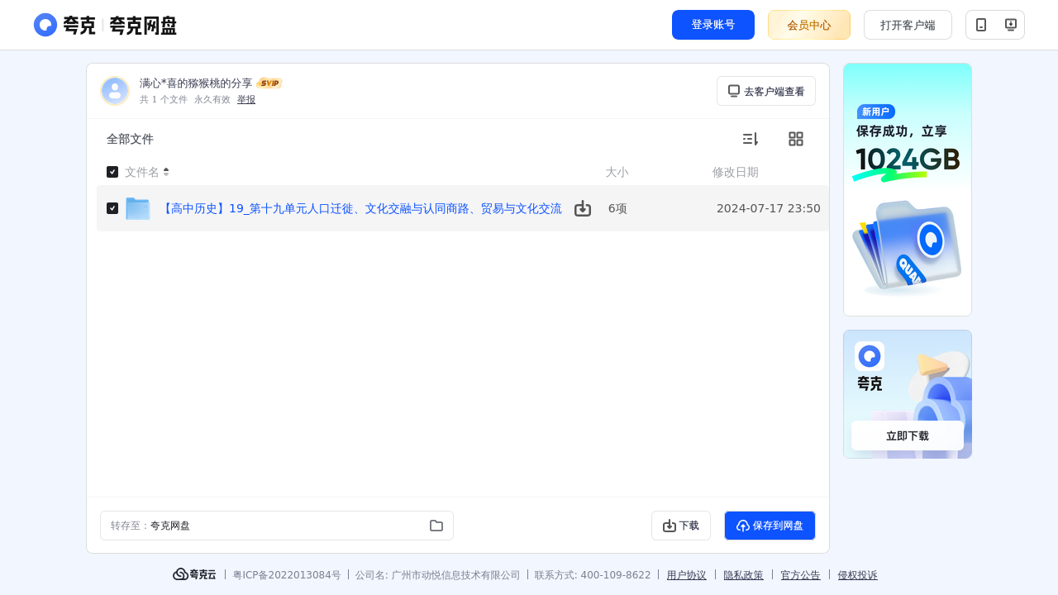Sort by 文件名 column arrow
Screen dimensions: 1058x595
tap(166, 172)
